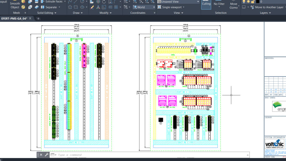The height and width of the screenshot is (161, 286).
Task: Click the solid intersect icon in Solid Editing
Action: coord(30,7)
